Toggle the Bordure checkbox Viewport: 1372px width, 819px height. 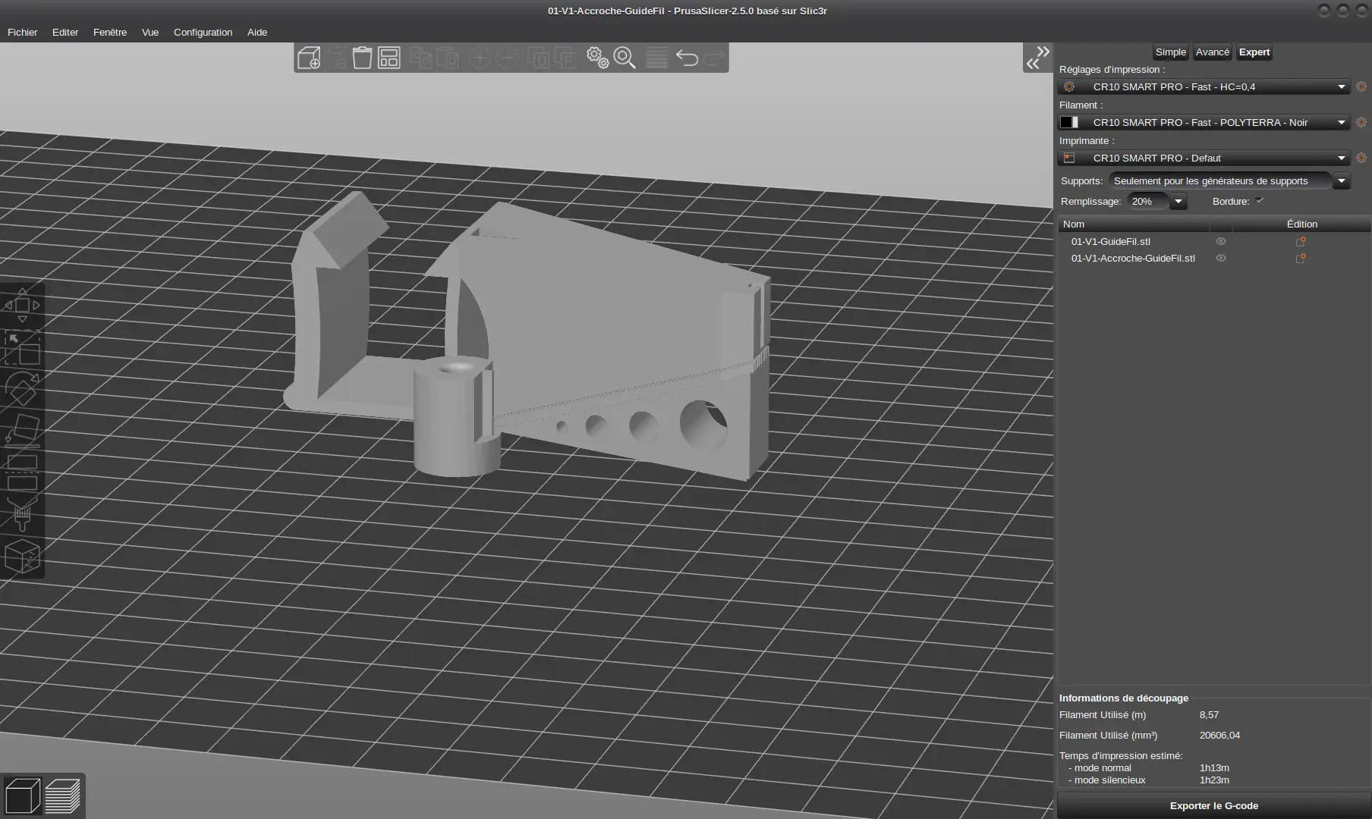(x=1260, y=201)
